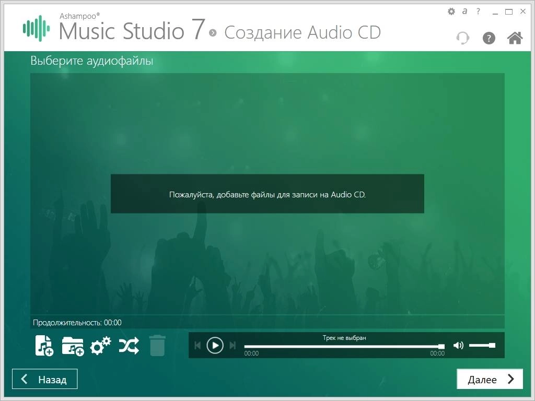Adjust the volume slider
The image size is (535, 401).
point(482,346)
